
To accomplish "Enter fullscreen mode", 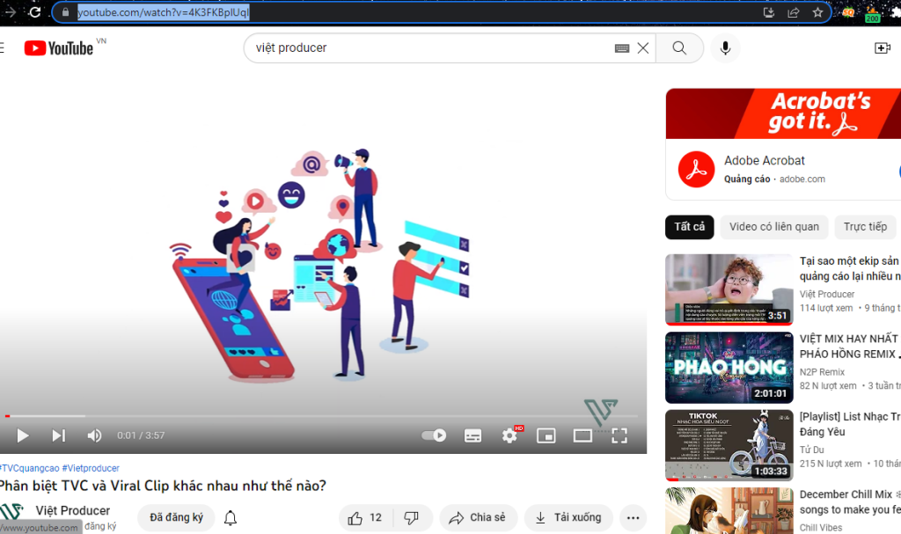I will (619, 435).
